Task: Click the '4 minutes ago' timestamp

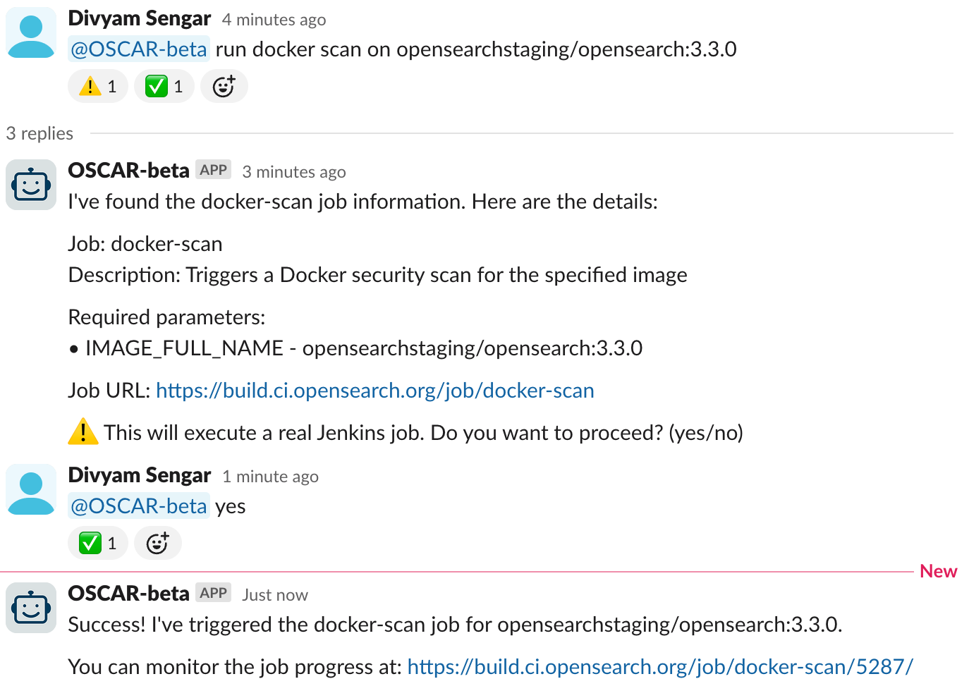Action: click(x=274, y=20)
